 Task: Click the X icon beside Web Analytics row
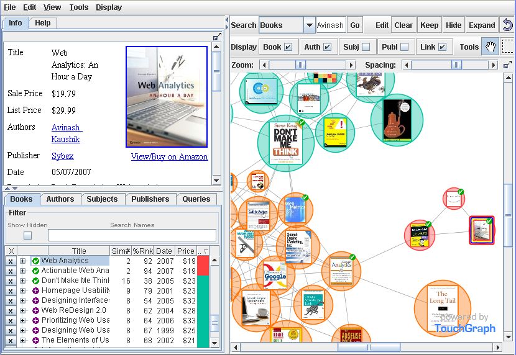point(11,261)
